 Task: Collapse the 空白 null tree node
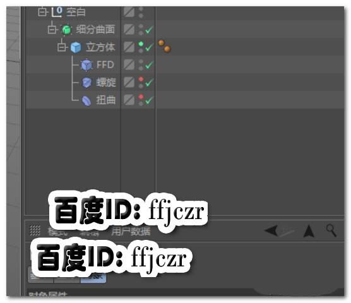[42, 12]
